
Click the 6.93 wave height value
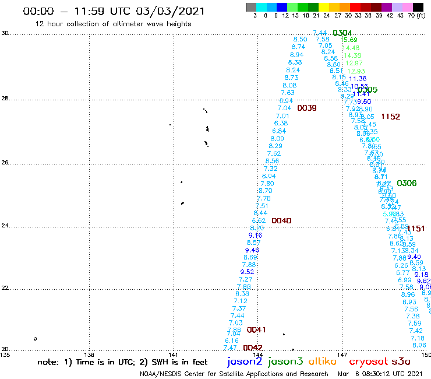(409, 302)
